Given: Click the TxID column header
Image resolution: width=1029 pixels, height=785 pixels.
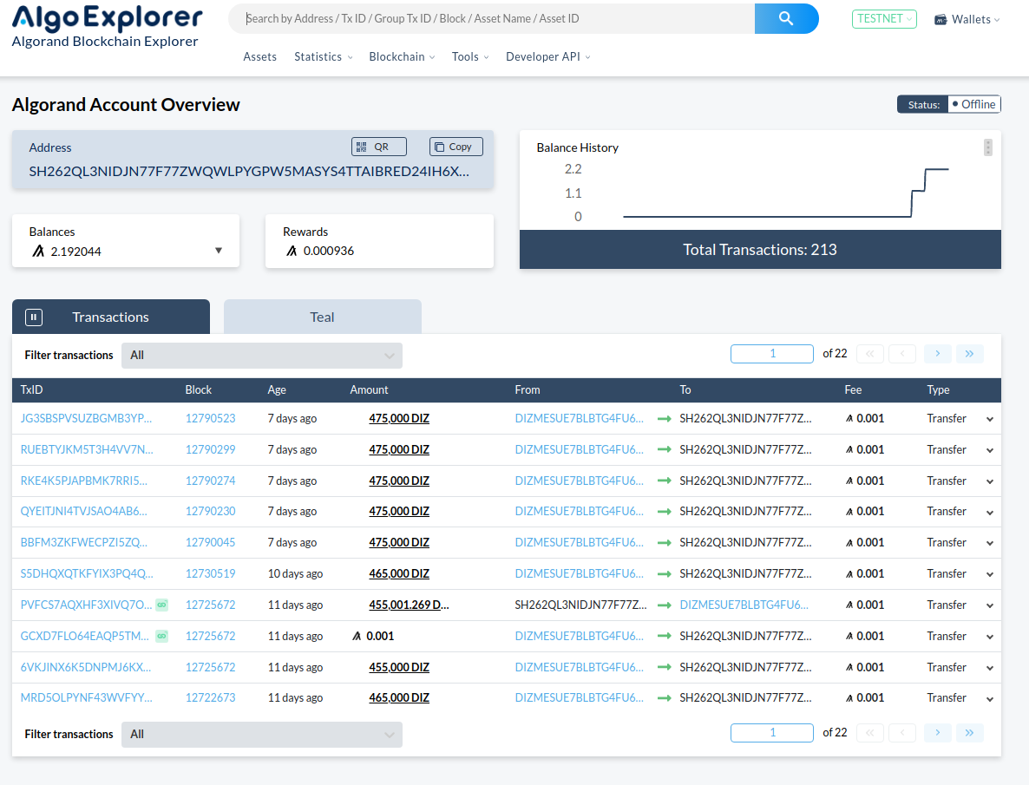Looking at the screenshot, I should point(31,389).
